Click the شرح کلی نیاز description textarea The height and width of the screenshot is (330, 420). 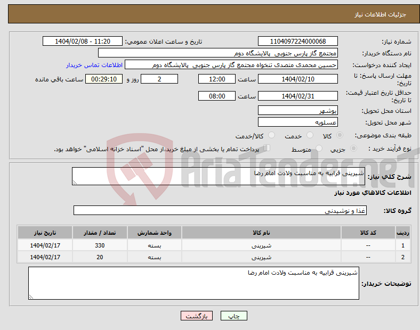click(x=219, y=176)
